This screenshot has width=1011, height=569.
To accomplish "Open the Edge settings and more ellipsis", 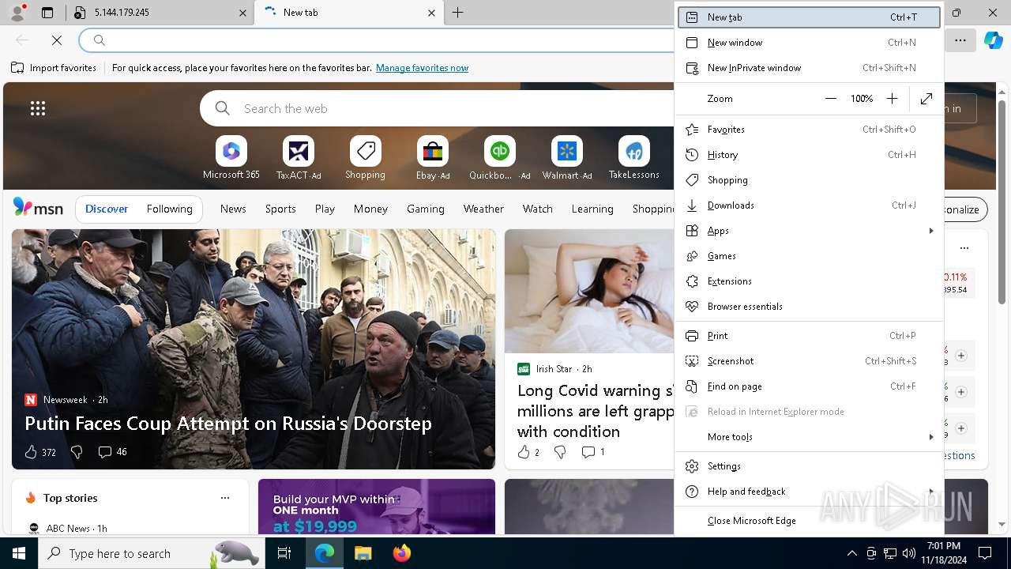I will (960, 40).
